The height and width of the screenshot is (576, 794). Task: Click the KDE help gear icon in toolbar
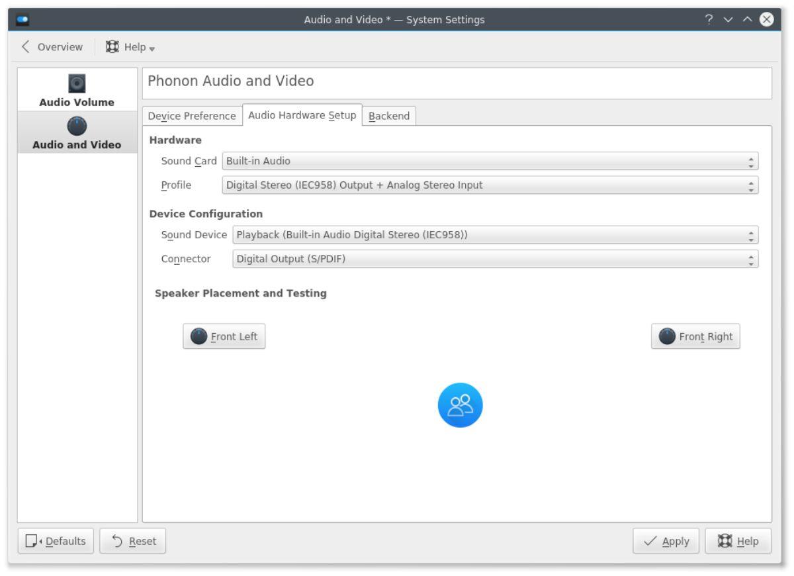click(x=112, y=46)
